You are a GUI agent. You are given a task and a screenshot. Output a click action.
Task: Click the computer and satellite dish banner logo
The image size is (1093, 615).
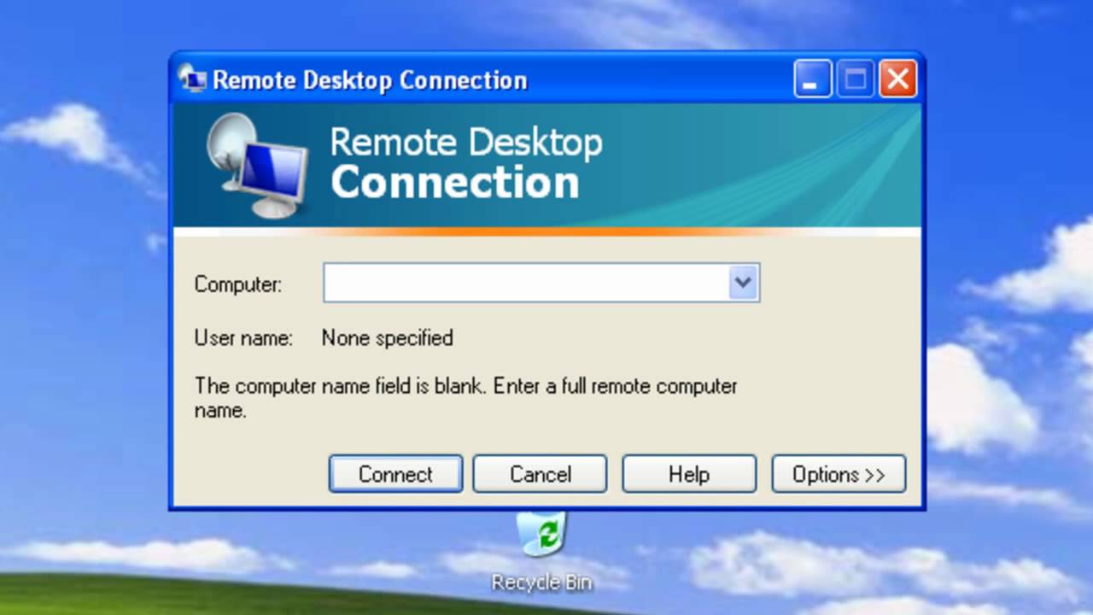click(x=254, y=166)
